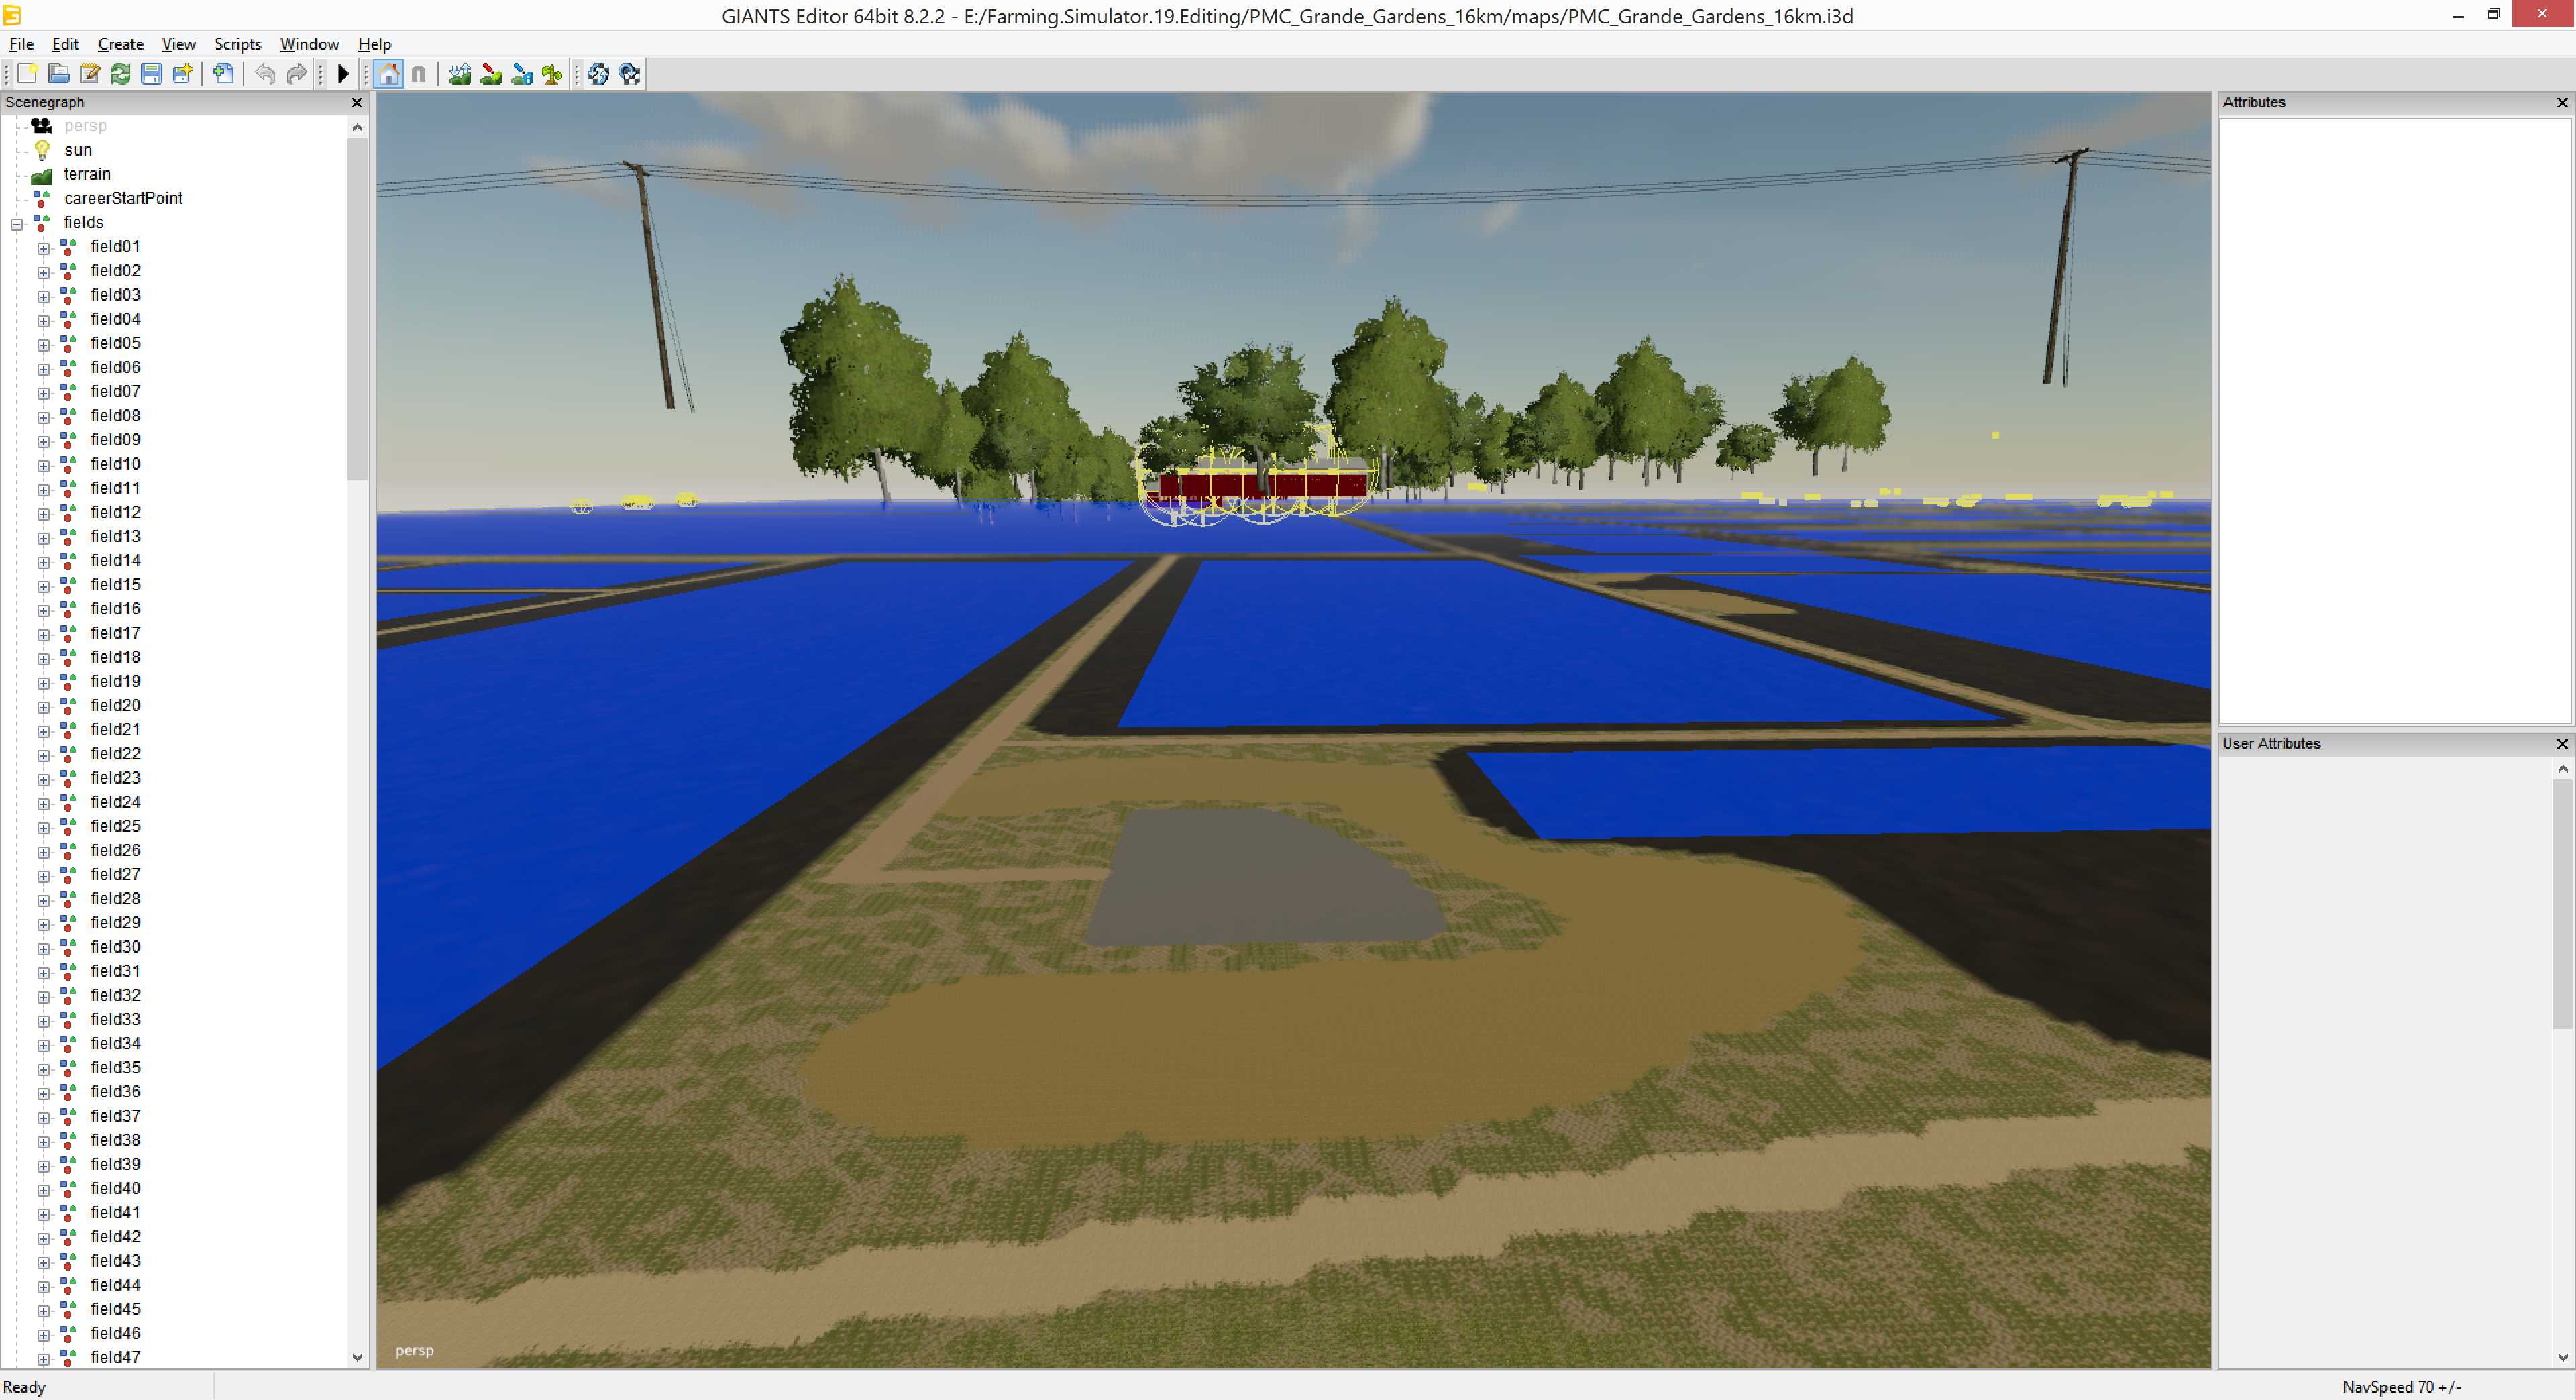Close the Attributes panel
This screenshot has height=1400, width=2576.
[2562, 102]
